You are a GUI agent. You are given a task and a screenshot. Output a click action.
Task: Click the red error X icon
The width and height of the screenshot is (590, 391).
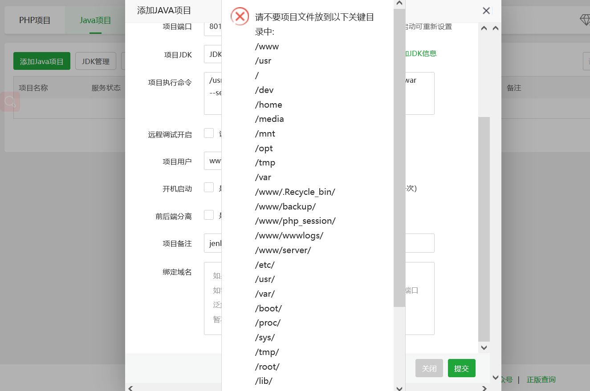(x=240, y=17)
